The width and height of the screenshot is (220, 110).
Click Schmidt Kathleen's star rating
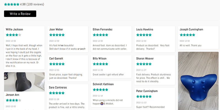tap(100, 90)
